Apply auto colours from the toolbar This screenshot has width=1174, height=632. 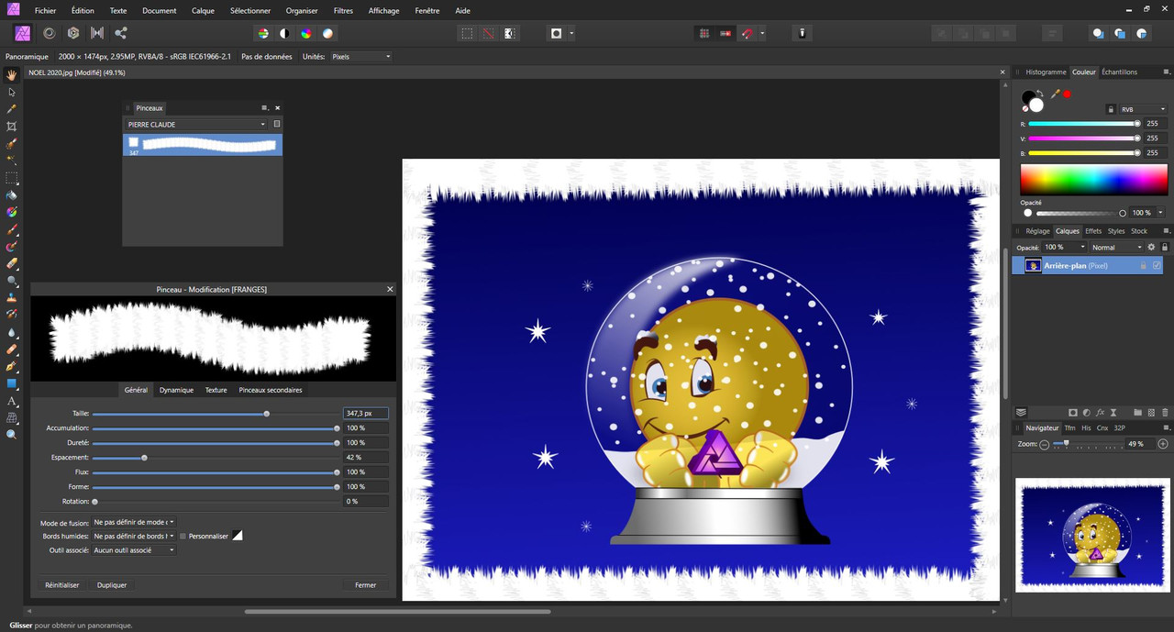[306, 33]
